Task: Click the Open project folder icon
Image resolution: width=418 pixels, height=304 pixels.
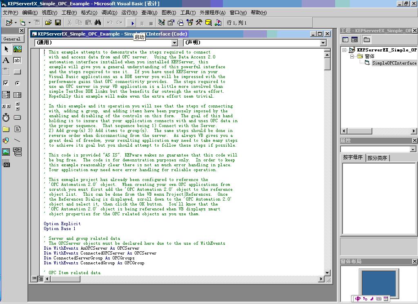Action: 49,23
